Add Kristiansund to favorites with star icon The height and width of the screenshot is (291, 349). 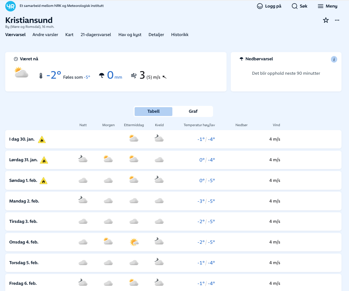[326, 20]
